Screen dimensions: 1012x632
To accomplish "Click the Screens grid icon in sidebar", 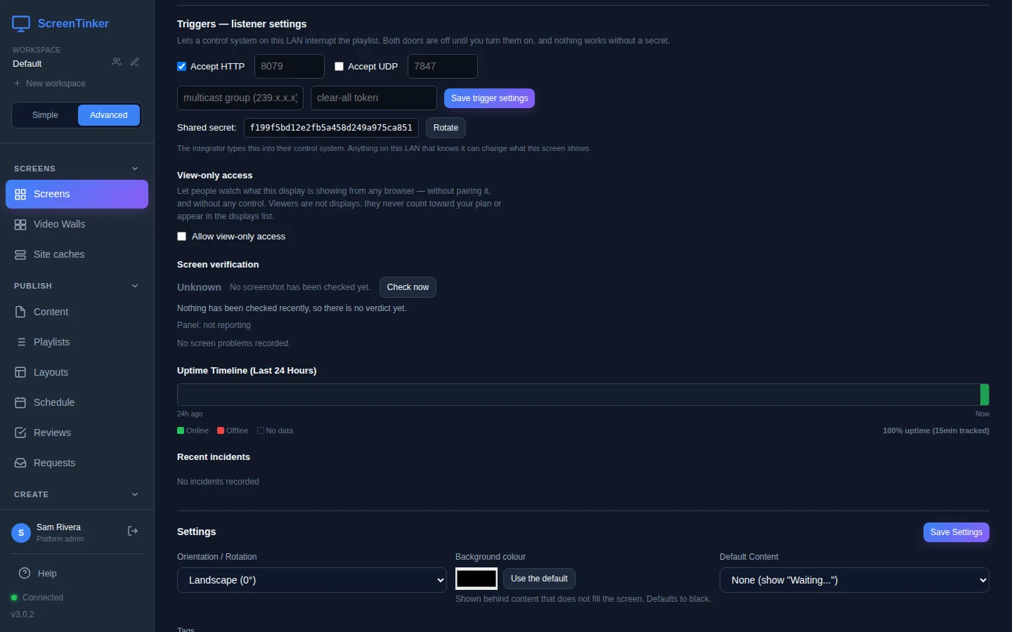I will point(20,195).
